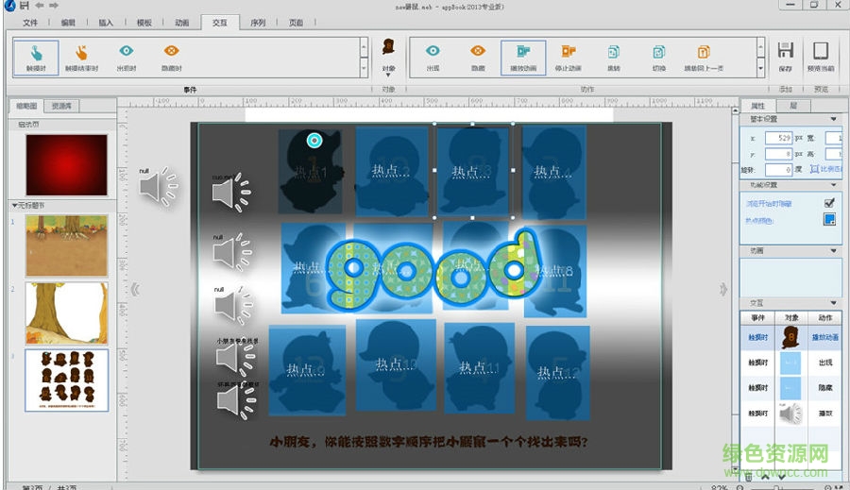Image resolution: width=850 pixels, height=490 pixels.
Task: Open the 动画 ribbon tab
Action: pyautogui.click(x=181, y=22)
